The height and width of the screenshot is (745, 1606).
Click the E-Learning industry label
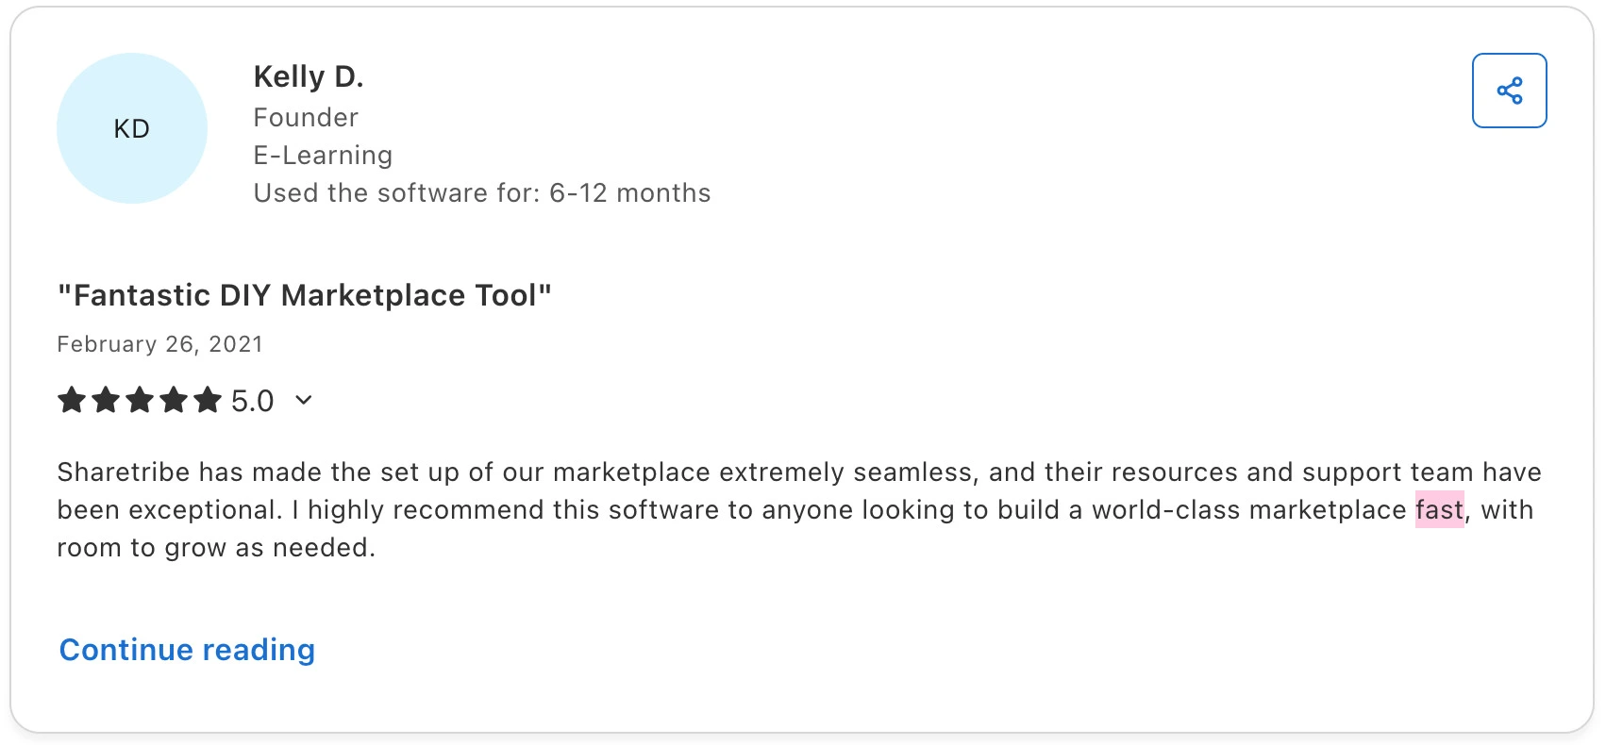323,156
